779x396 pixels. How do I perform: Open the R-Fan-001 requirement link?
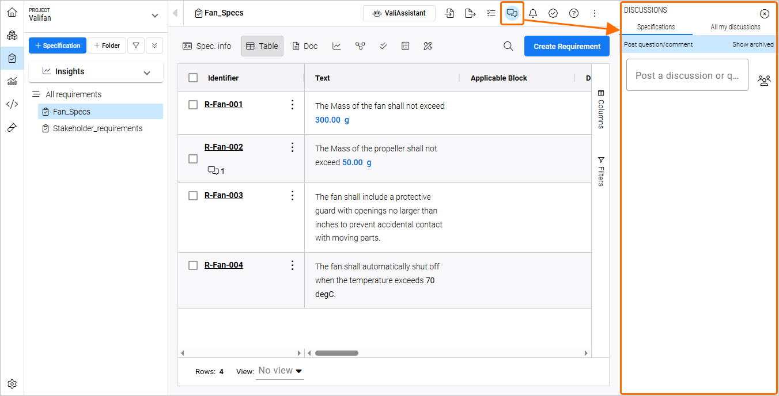(224, 104)
